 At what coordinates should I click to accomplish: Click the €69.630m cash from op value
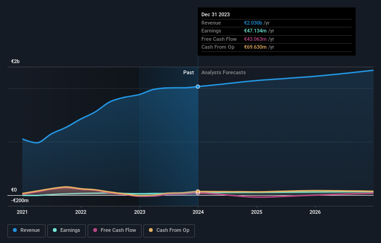pos(255,47)
